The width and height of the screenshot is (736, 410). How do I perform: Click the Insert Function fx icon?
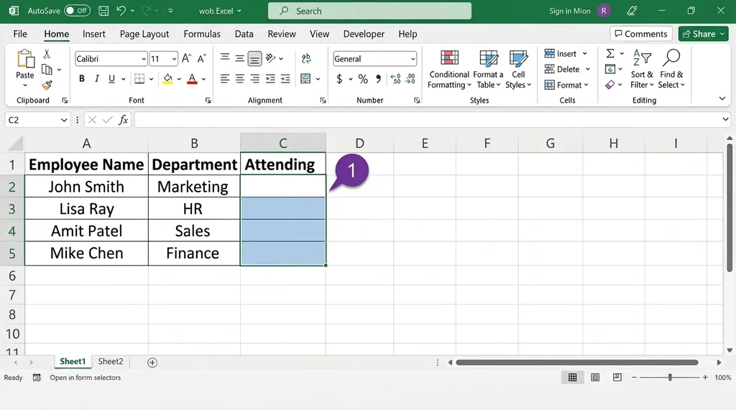(x=124, y=120)
